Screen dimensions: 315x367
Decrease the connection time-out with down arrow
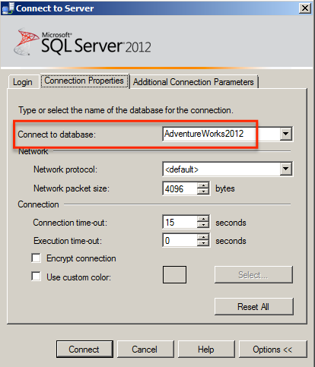coord(203,225)
